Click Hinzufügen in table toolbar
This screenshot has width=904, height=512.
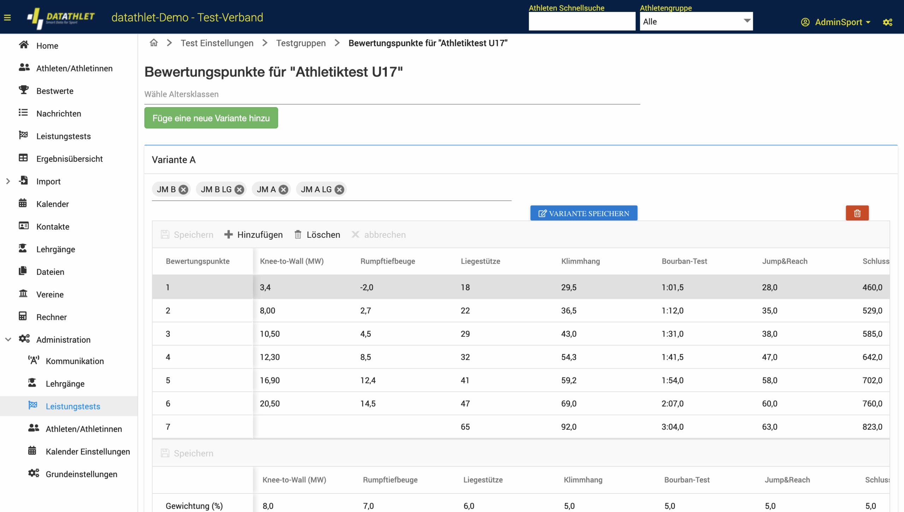pyautogui.click(x=254, y=235)
